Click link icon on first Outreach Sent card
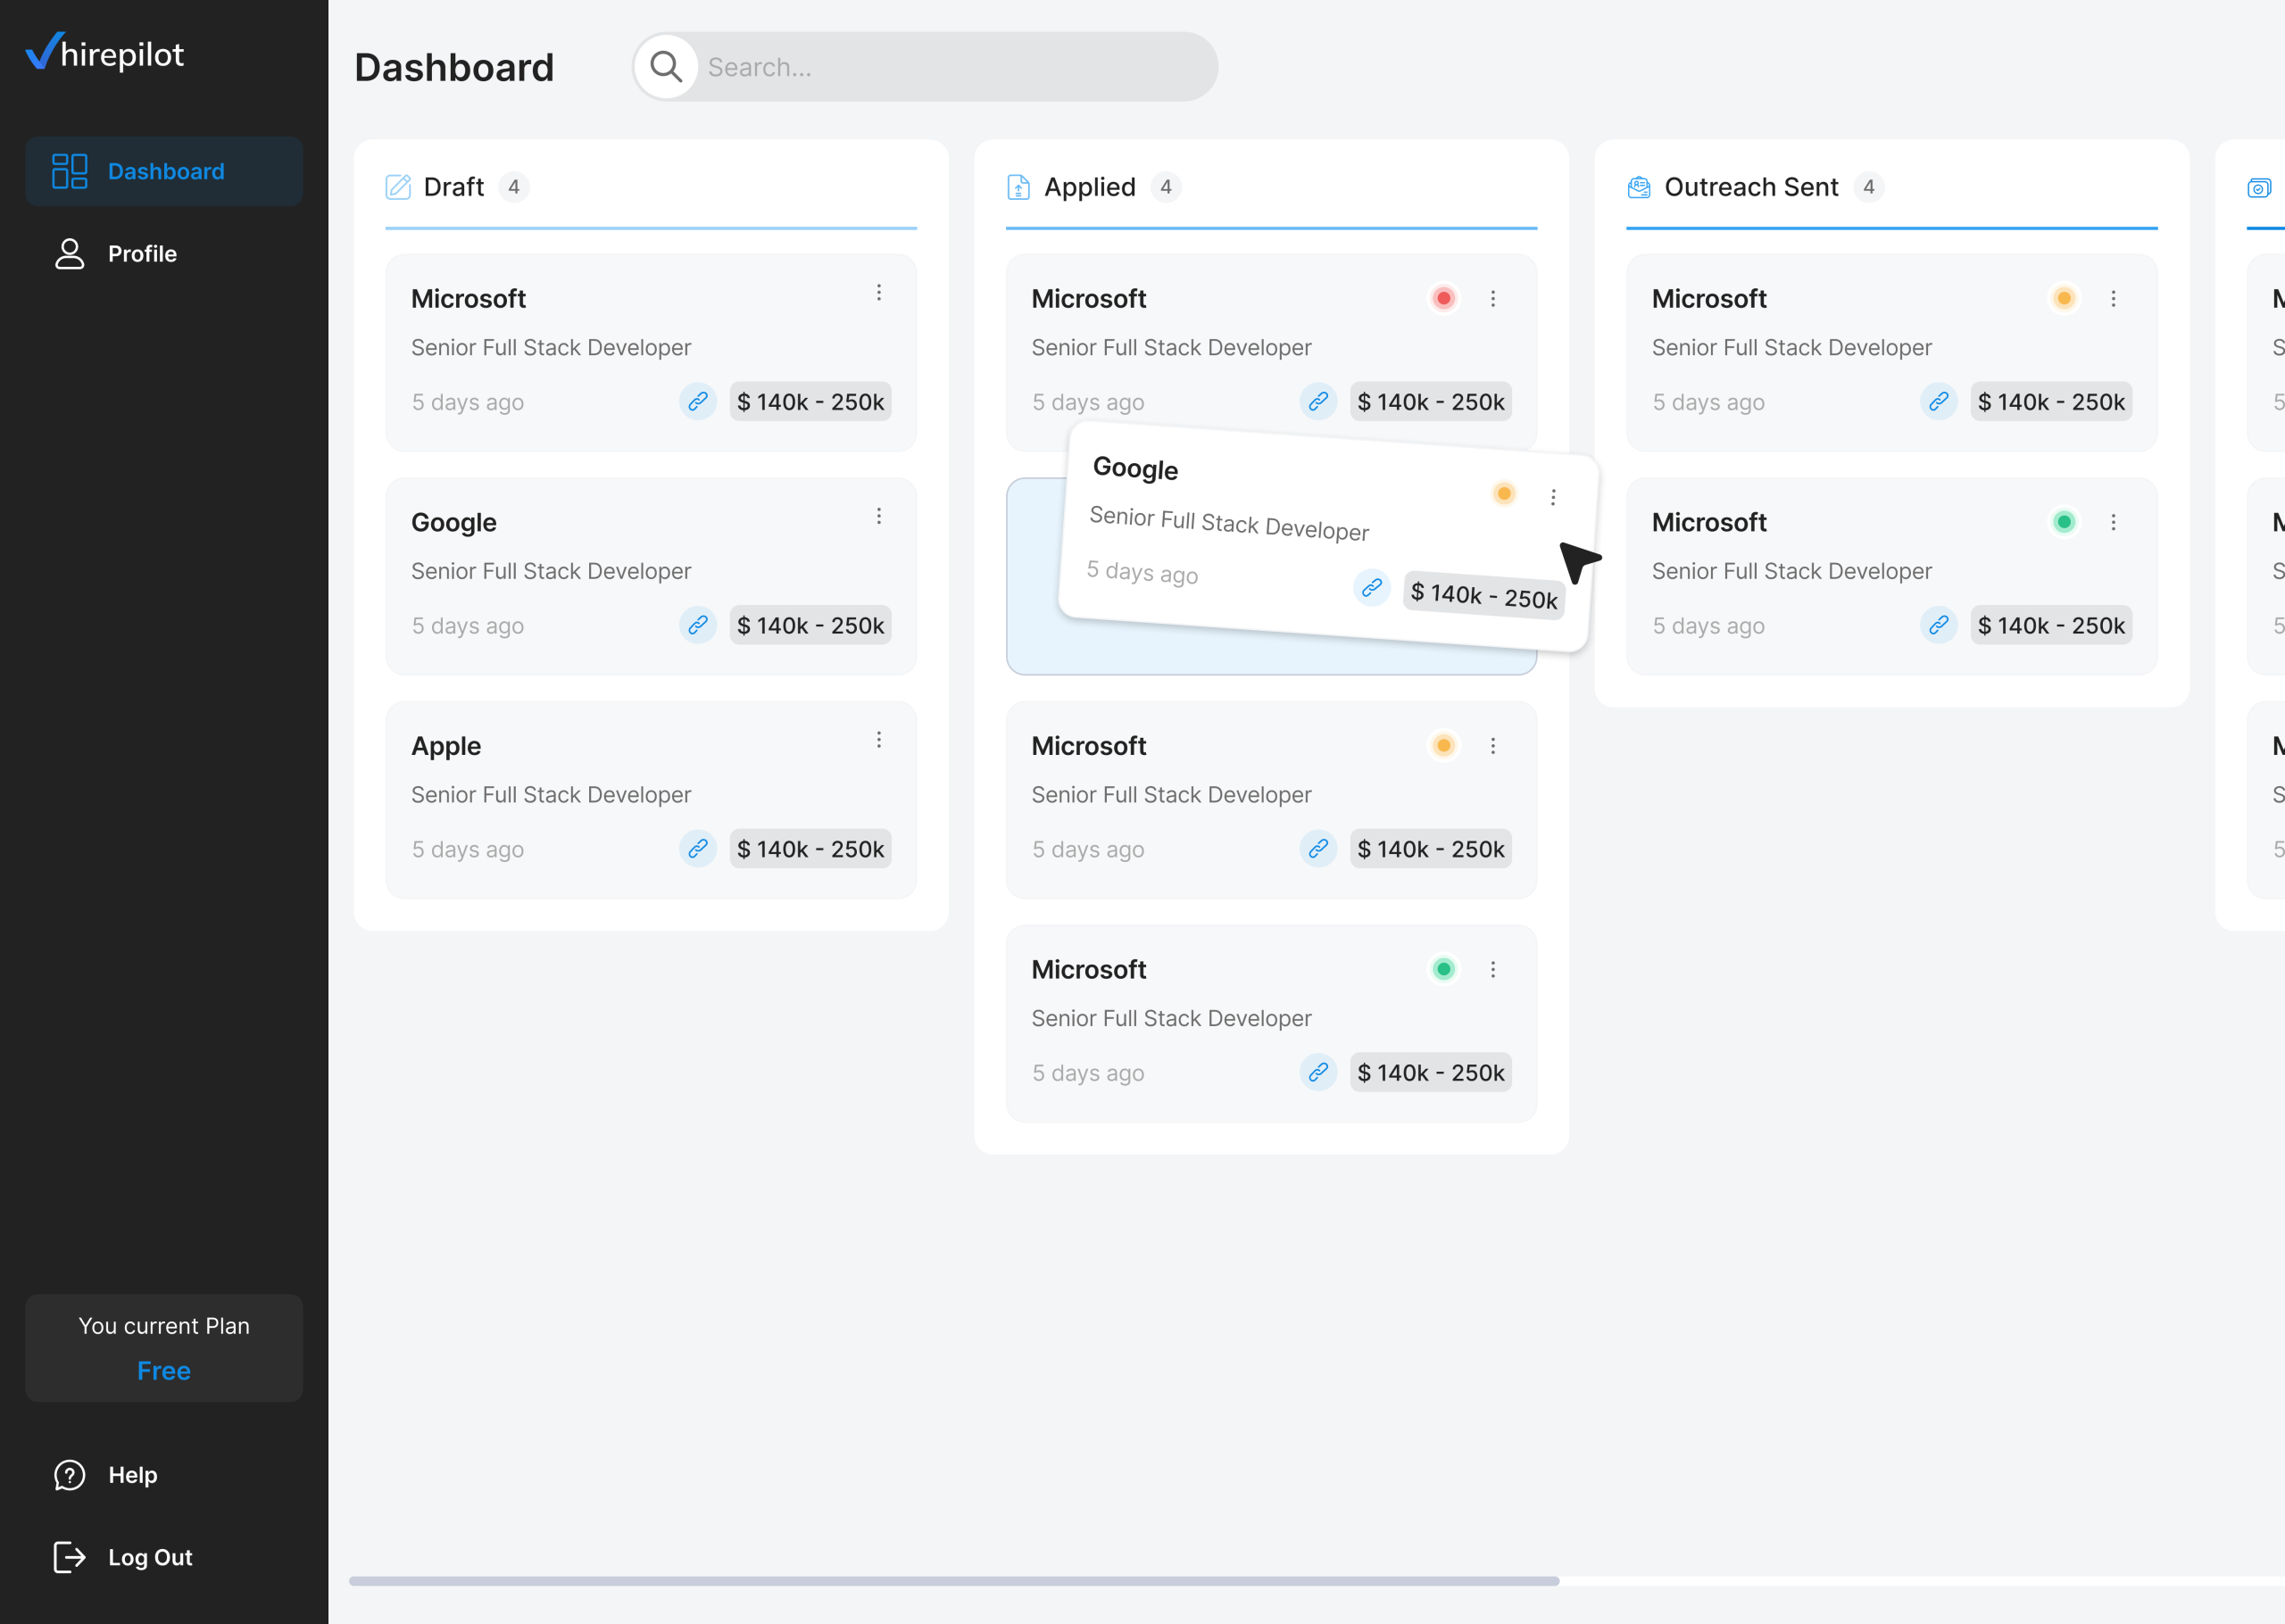2285x1624 pixels. click(1938, 401)
